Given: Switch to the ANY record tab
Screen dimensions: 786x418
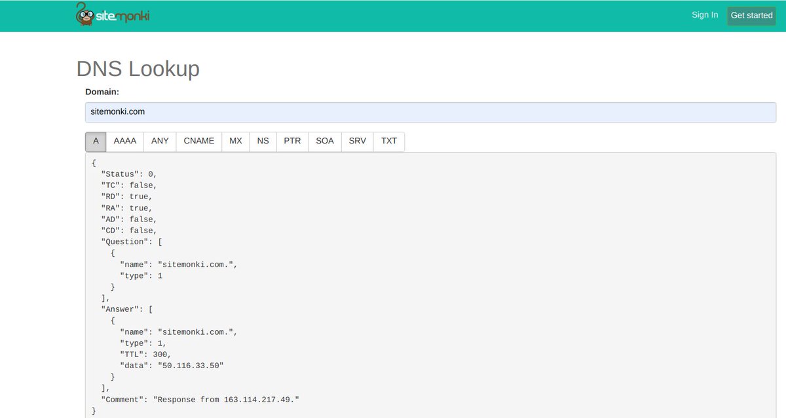Looking at the screenshot, I should [160, 142].
